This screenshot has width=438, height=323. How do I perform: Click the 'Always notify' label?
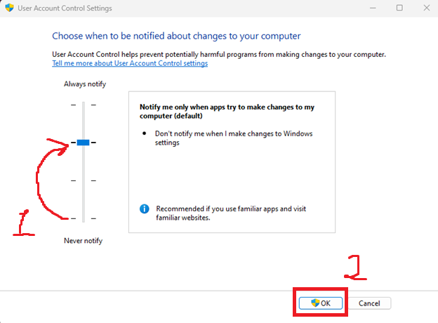(x=85, y=84)
